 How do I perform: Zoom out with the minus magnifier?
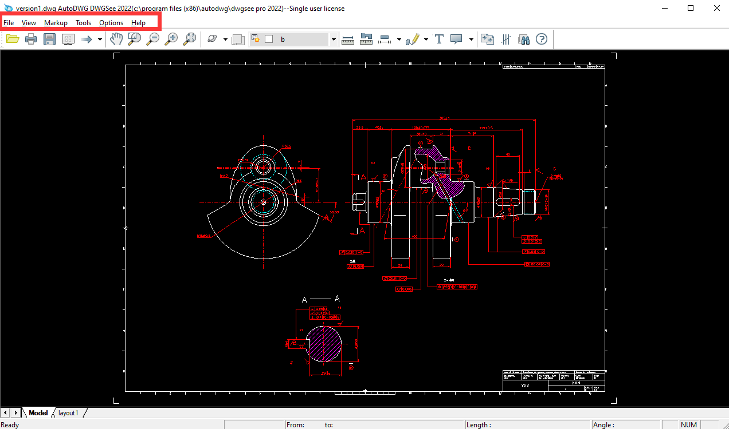(153, 39)
